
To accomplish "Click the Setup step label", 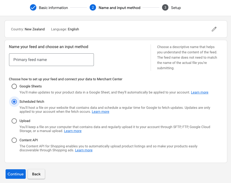I will pos(176,8).
